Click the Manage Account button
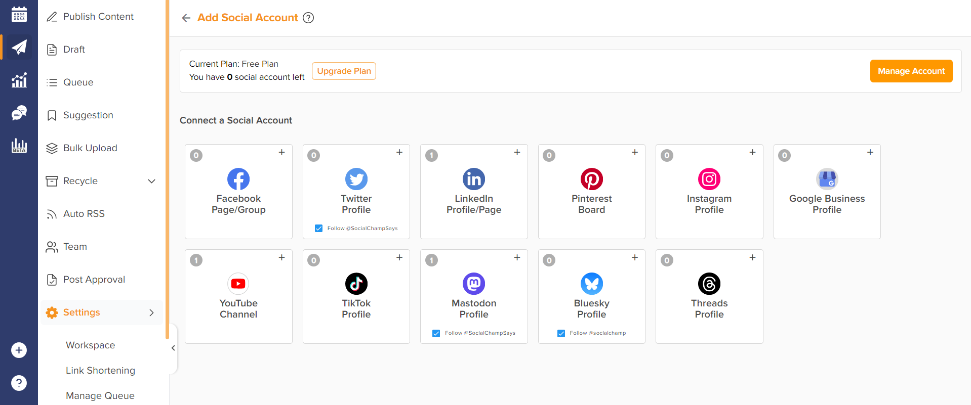The height and width of the screenshot is (405, 971). pyautogui.click(x=911, y=71)
